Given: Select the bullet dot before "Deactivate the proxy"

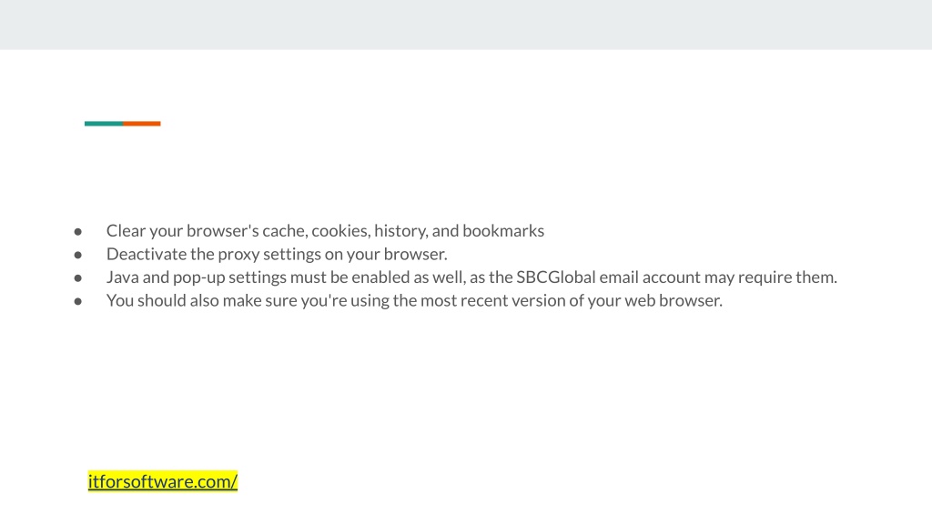Looking at the screenshot, I should (78, 255).
